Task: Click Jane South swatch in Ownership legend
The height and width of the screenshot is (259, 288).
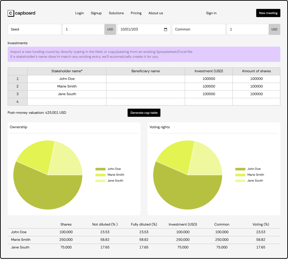Action: [x=100, y=181]
